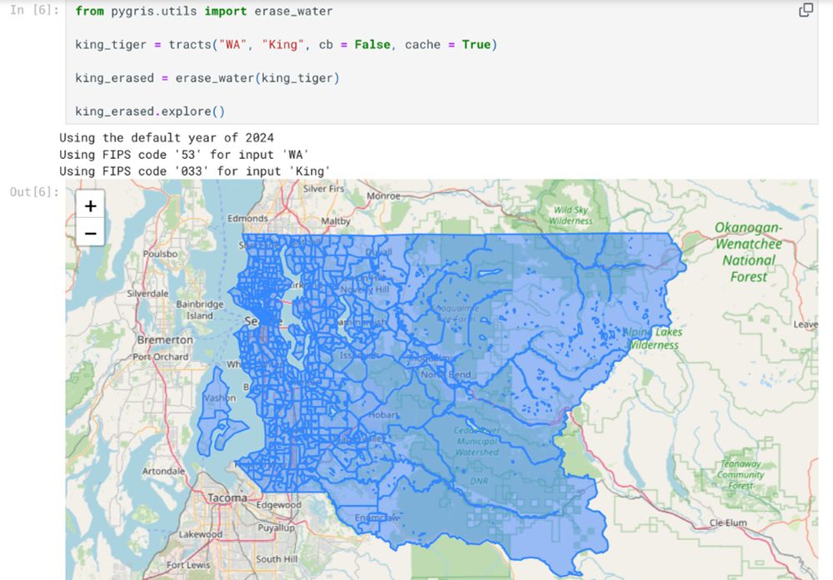Viewport: 833px width, 580px height.
Task: Click the Monroe label on the map
Action: [383, 196]
